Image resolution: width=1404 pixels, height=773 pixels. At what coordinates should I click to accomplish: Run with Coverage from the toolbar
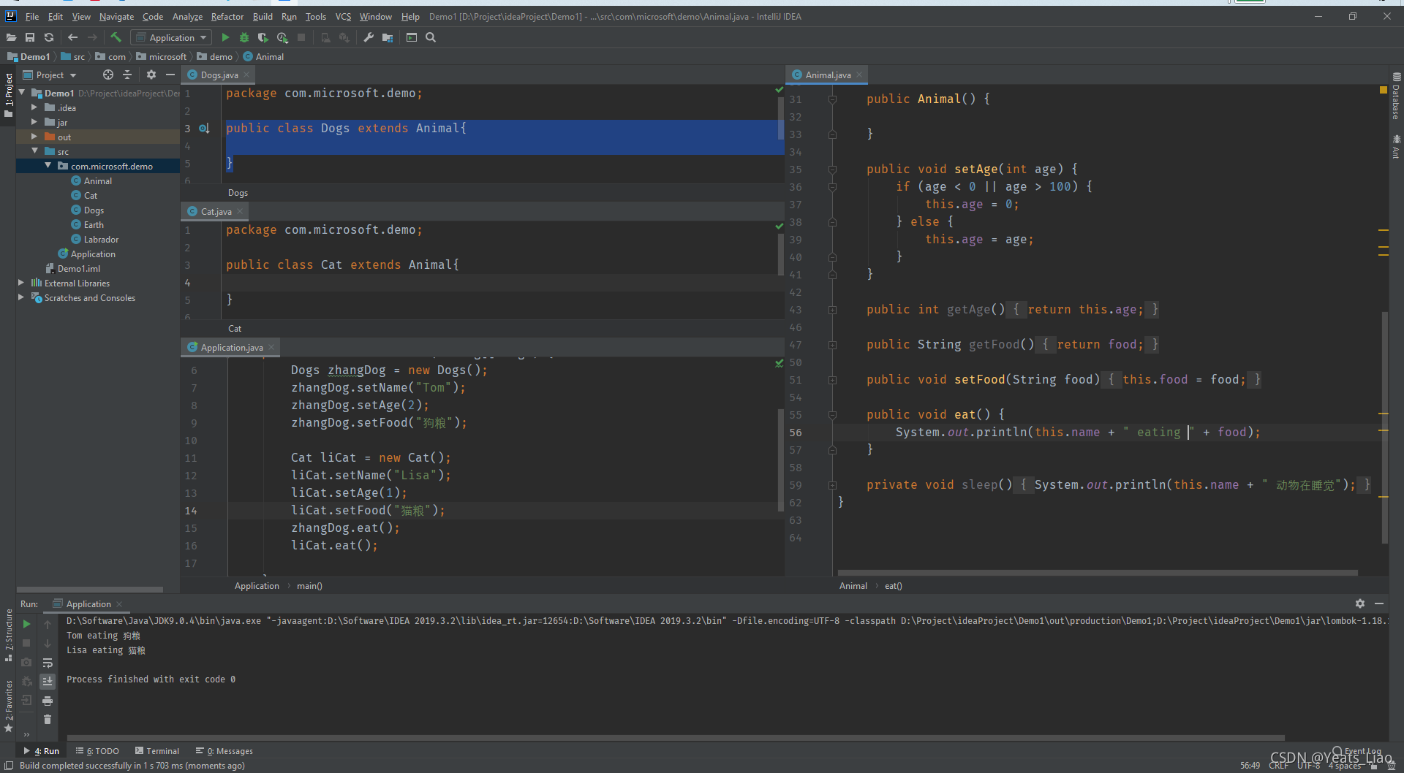pyautogui.click(x=263, y=37)
